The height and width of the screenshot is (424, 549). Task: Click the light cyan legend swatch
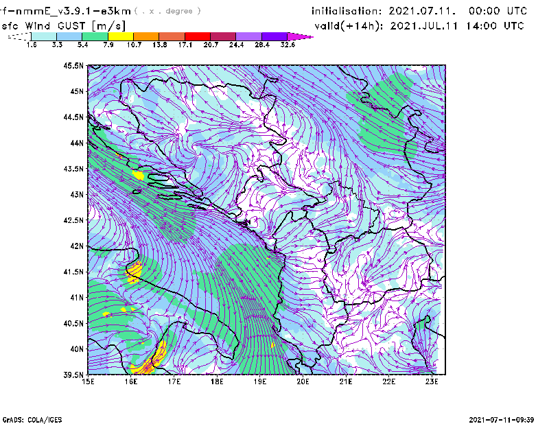click(x=44, y=36)
